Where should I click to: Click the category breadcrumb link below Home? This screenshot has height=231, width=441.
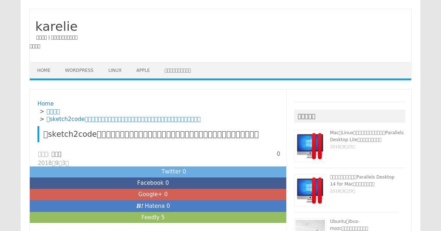53,111
